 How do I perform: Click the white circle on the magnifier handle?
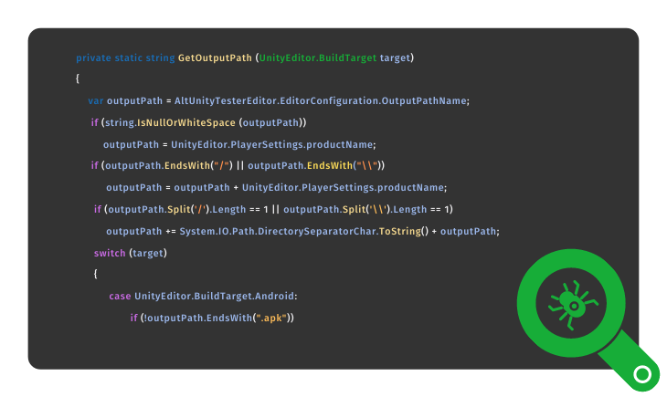642,374
